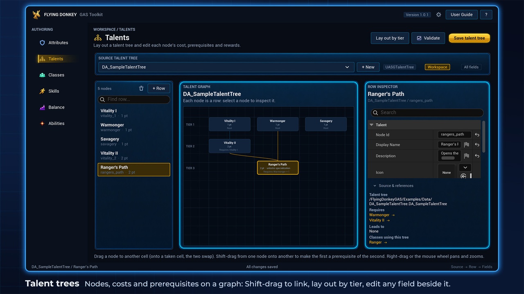Screen dimensions: 524x294
Task: Create a new tree with + New
Action: (368, 67)
